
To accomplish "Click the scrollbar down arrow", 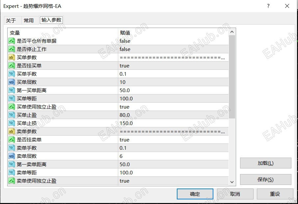I will (232, 182).
